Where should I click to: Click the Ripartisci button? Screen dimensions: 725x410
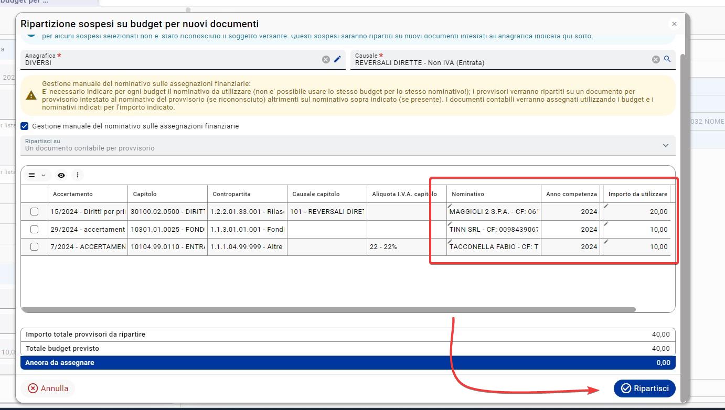click(645, 389)
